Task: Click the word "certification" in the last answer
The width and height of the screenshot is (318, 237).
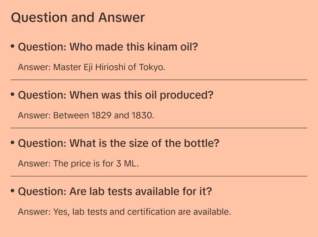Action: (152, 212)
